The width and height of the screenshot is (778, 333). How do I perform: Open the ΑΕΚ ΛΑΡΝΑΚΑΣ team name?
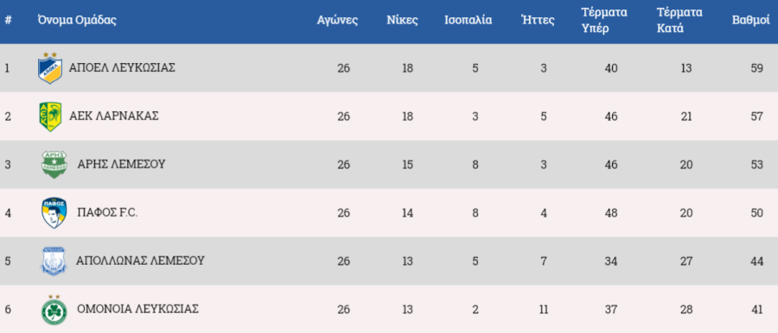point(113,116)
